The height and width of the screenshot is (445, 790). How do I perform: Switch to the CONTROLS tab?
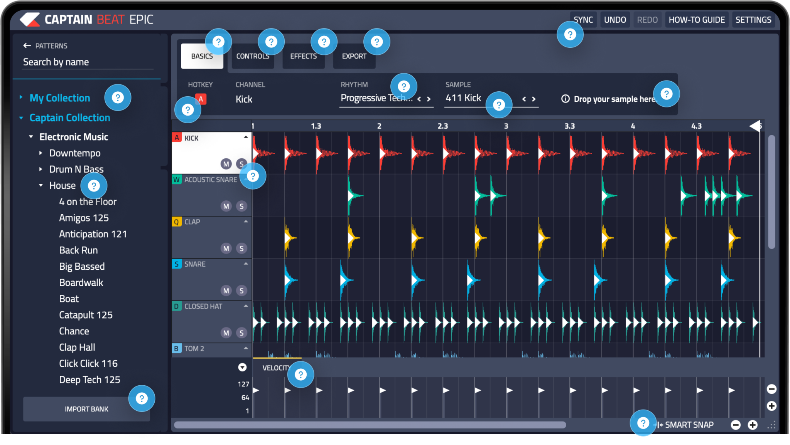pyautogui.click(x=253, y=56)
